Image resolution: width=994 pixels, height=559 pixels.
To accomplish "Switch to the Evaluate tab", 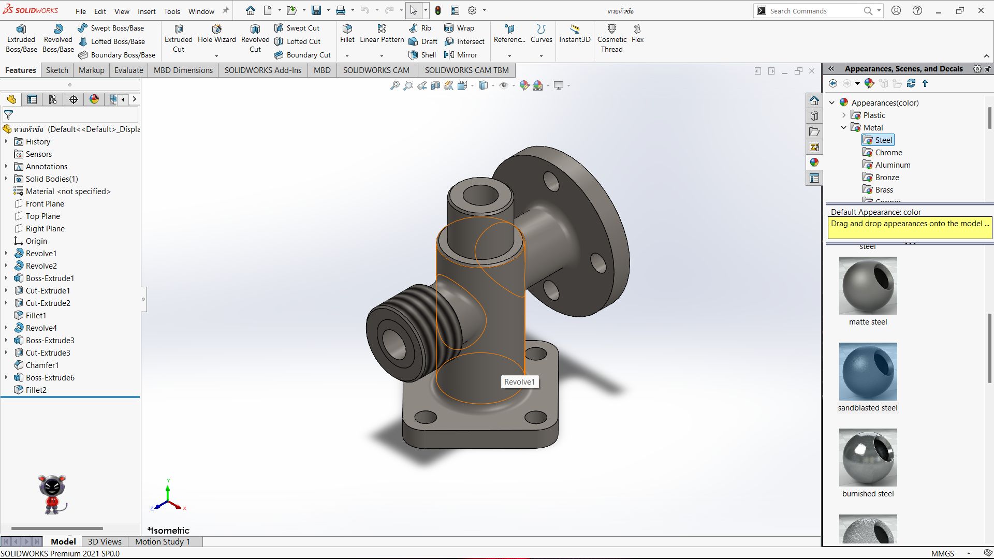I will (x=128, y=70).
